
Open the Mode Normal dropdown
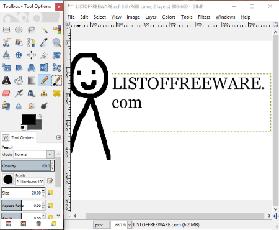34,154
